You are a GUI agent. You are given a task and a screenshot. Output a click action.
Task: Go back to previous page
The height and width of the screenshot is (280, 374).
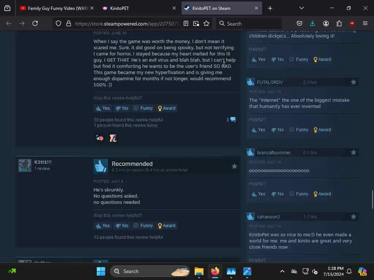click(x=9, y=24)
